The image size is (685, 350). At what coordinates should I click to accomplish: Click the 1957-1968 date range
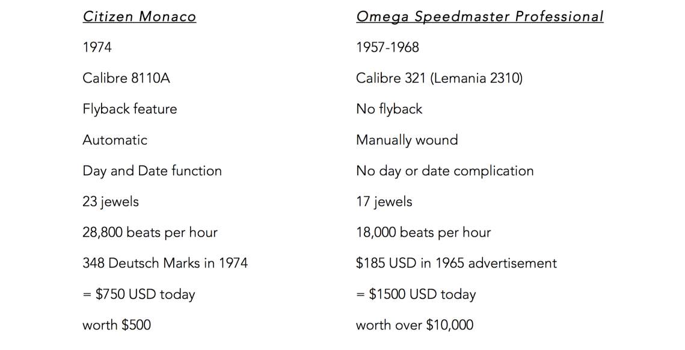[x=387, y=47]
